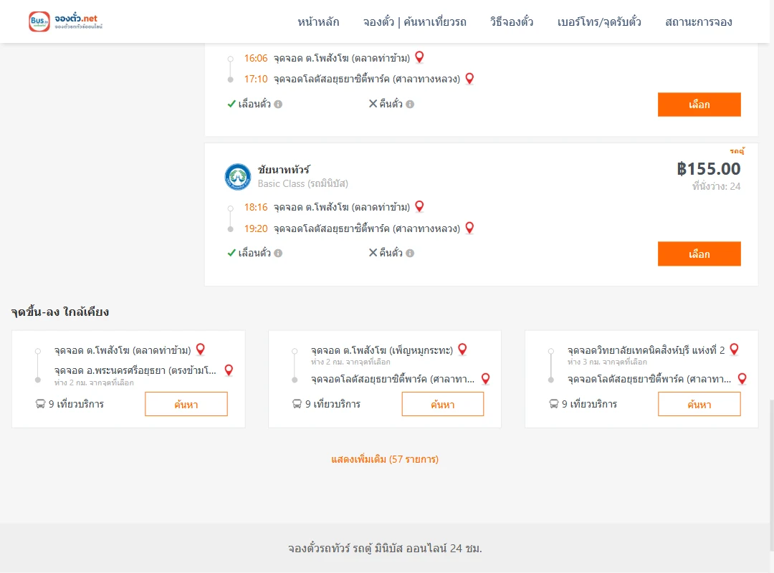Click the ชัยนาททัวร์ operator logo
The width and height of the screenshot is (774, 573).
point(237,177)
